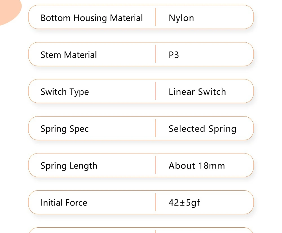Viewport: 282px width, 233px height.
Task: Click the Spring Spec label
Action: click(x=65, y=129)
